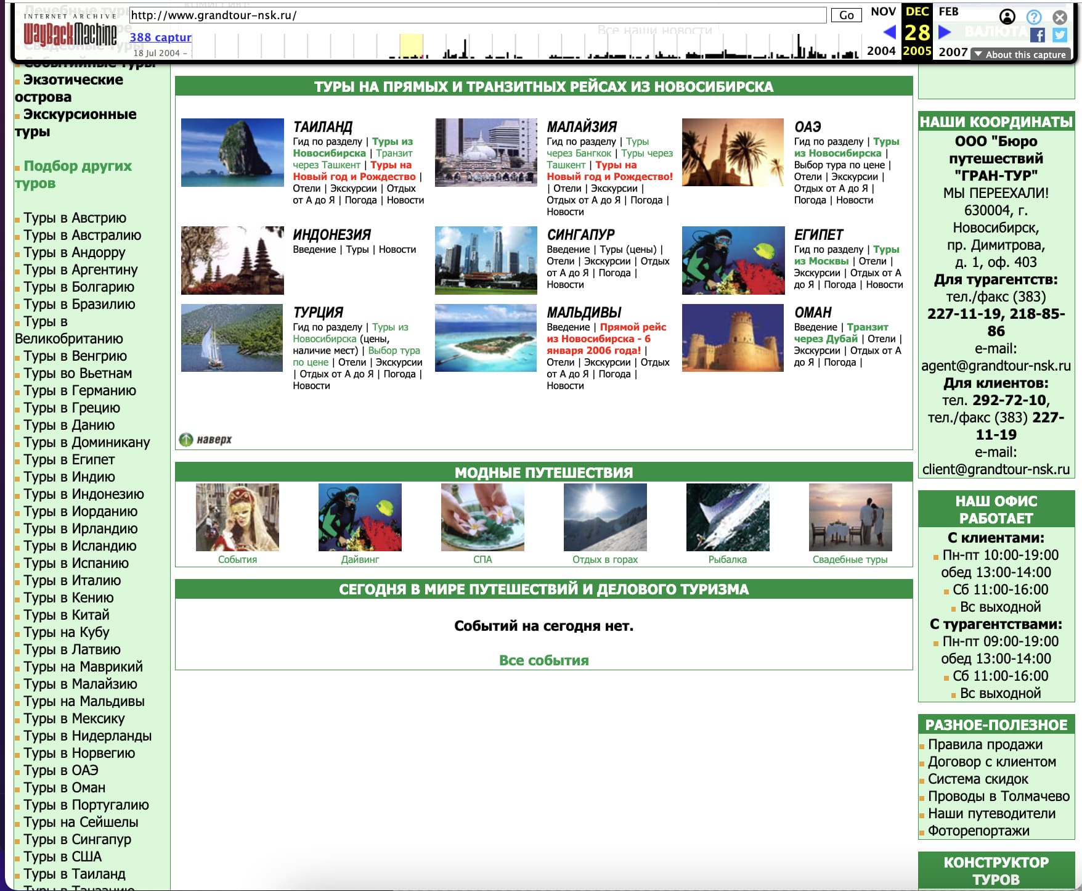The height and width of the screenshot is (891, 1082).
Task: Select NOV in the capture timeline
Action: click(x=883, y=12)
